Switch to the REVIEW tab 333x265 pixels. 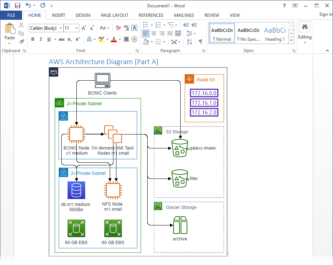[212, 15]
